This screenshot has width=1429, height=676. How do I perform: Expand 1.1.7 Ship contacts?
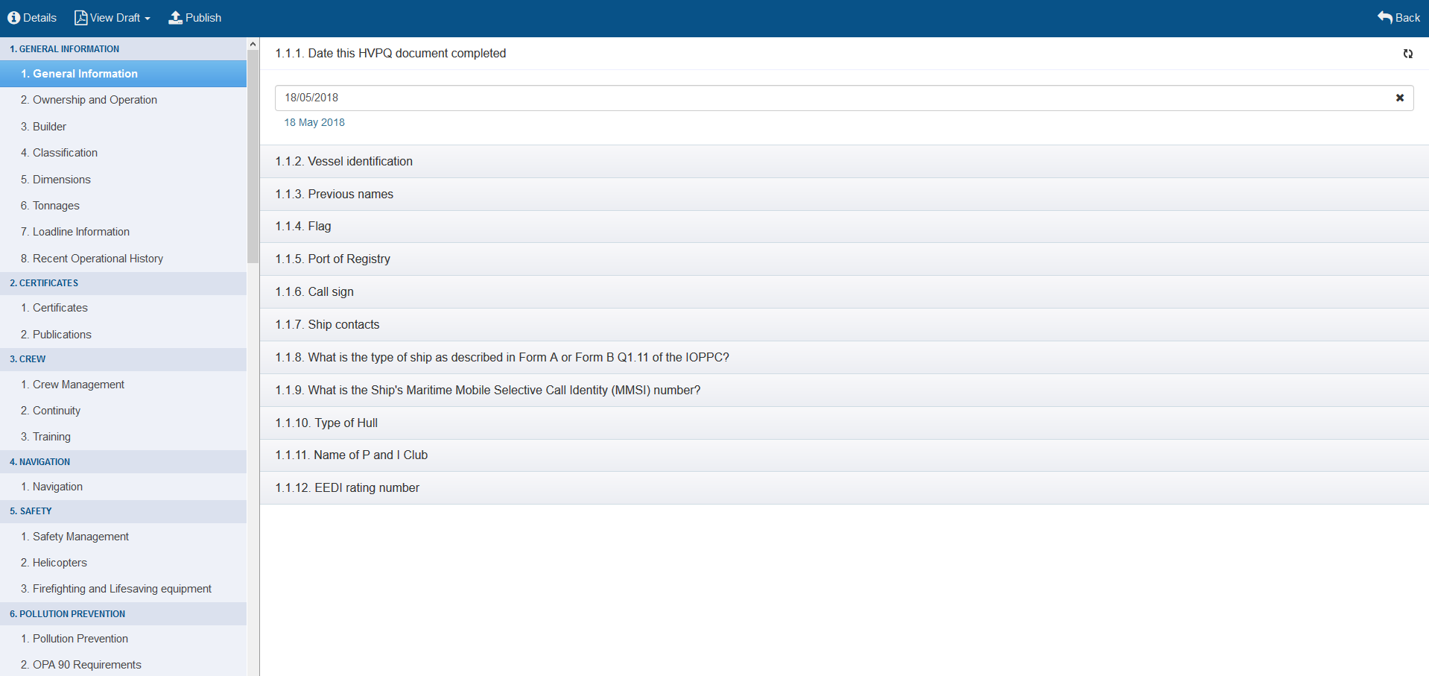[x=844, y=325]
